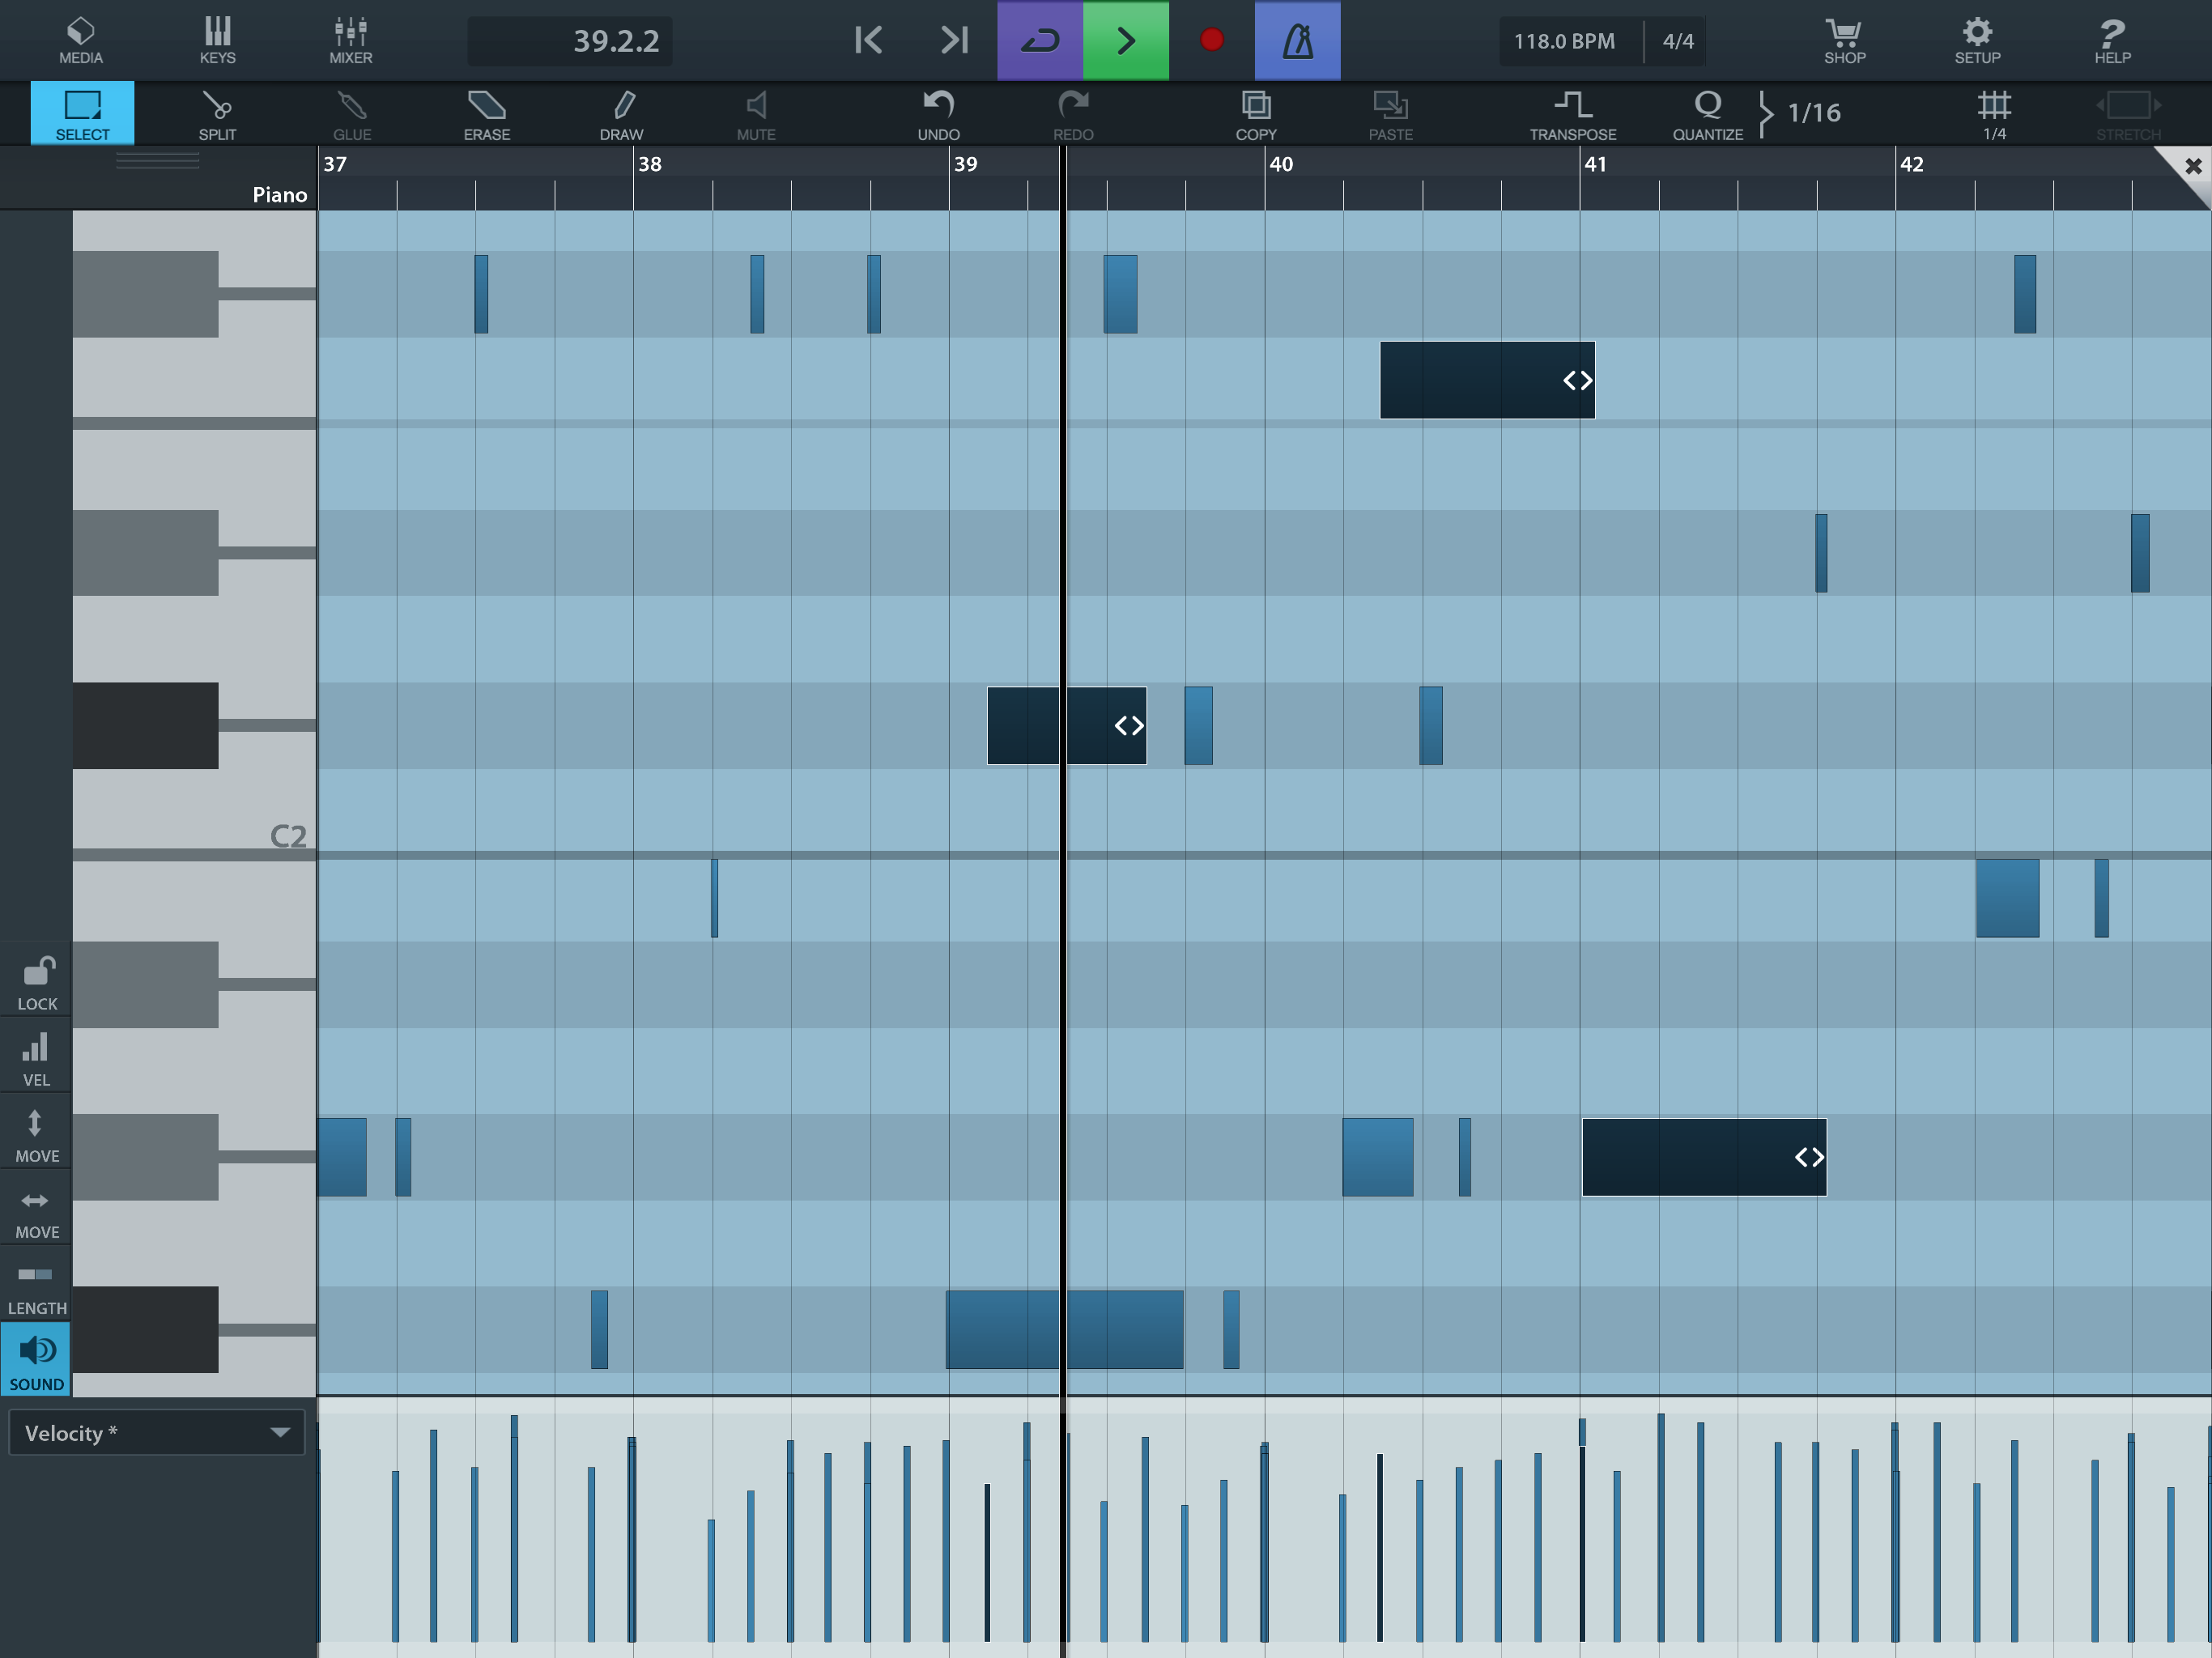
Task: Click the ruler at bar 41
Action: [1596, 165]
